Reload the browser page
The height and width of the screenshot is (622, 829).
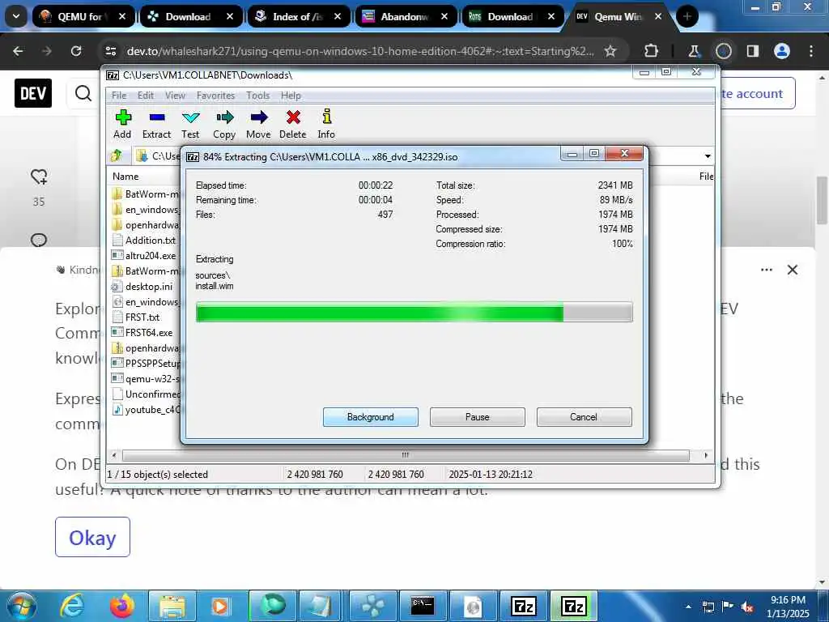pyautogui.click(x=76, y=51)
